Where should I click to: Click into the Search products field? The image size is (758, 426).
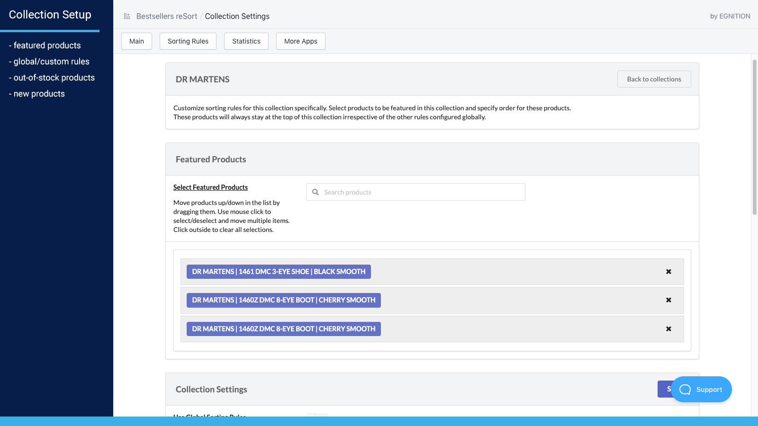click(415, 192)
